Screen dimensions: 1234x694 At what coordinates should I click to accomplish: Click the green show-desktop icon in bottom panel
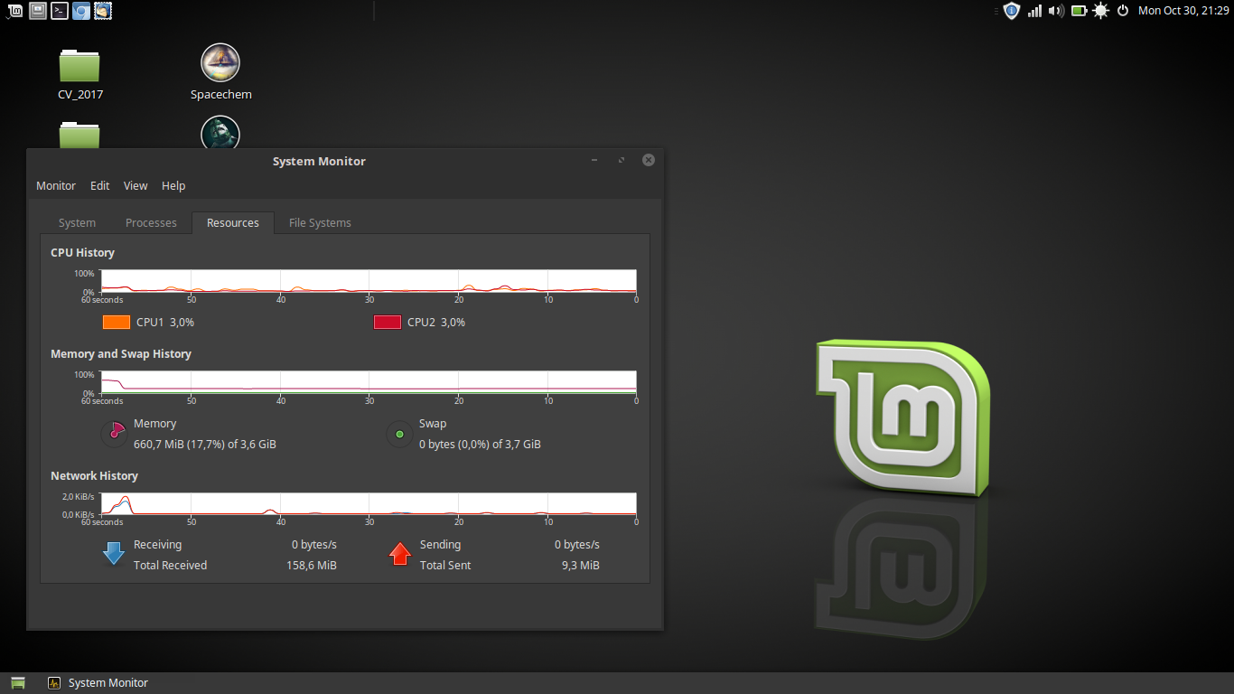click(x=18, y=683)
